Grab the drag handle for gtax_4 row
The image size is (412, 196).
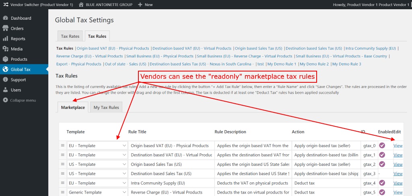(x=62, y=183)
